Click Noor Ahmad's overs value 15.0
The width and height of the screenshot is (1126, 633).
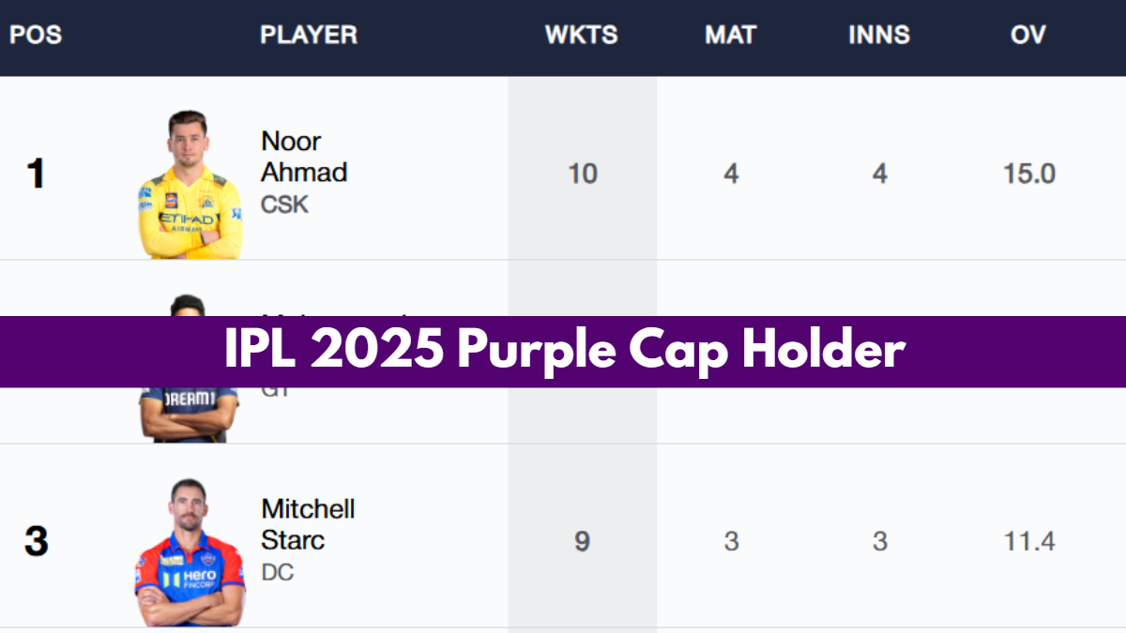[x=1028, y=173]
